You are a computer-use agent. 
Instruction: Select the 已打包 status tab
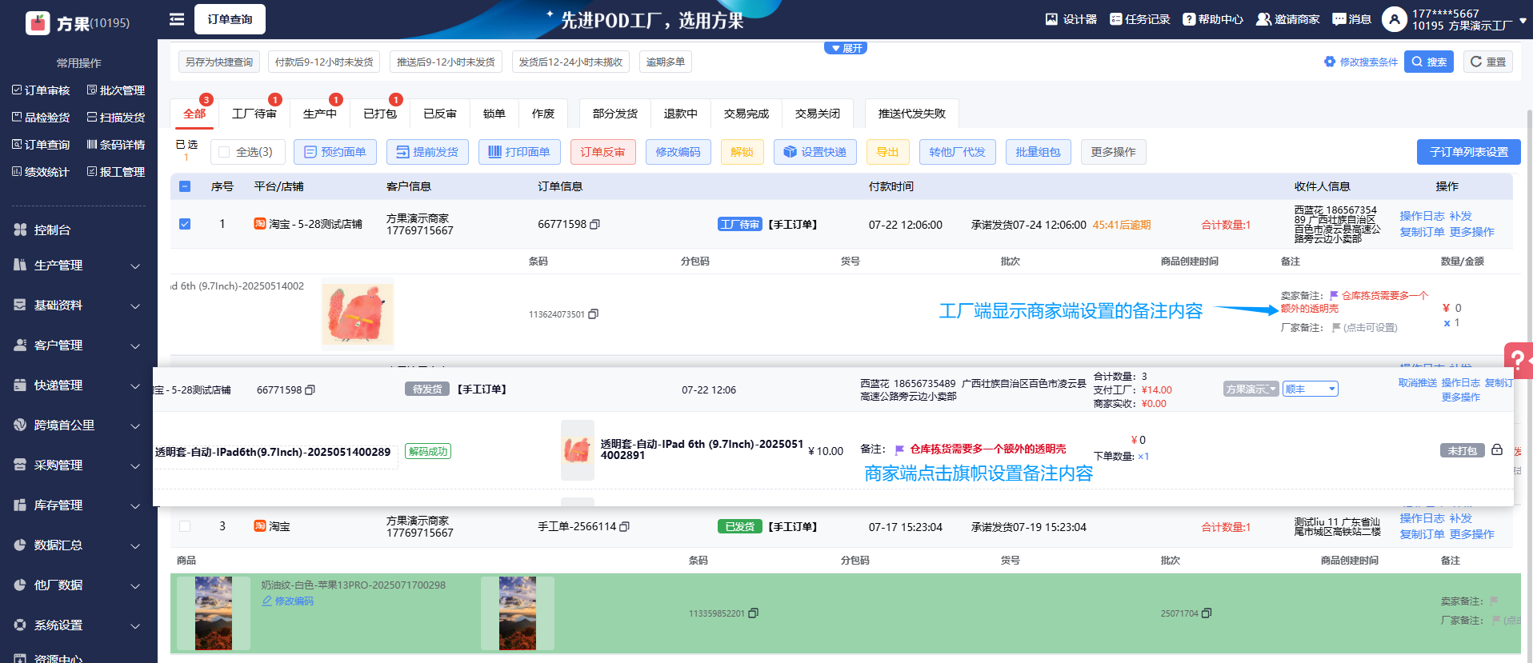coord(379,114)
